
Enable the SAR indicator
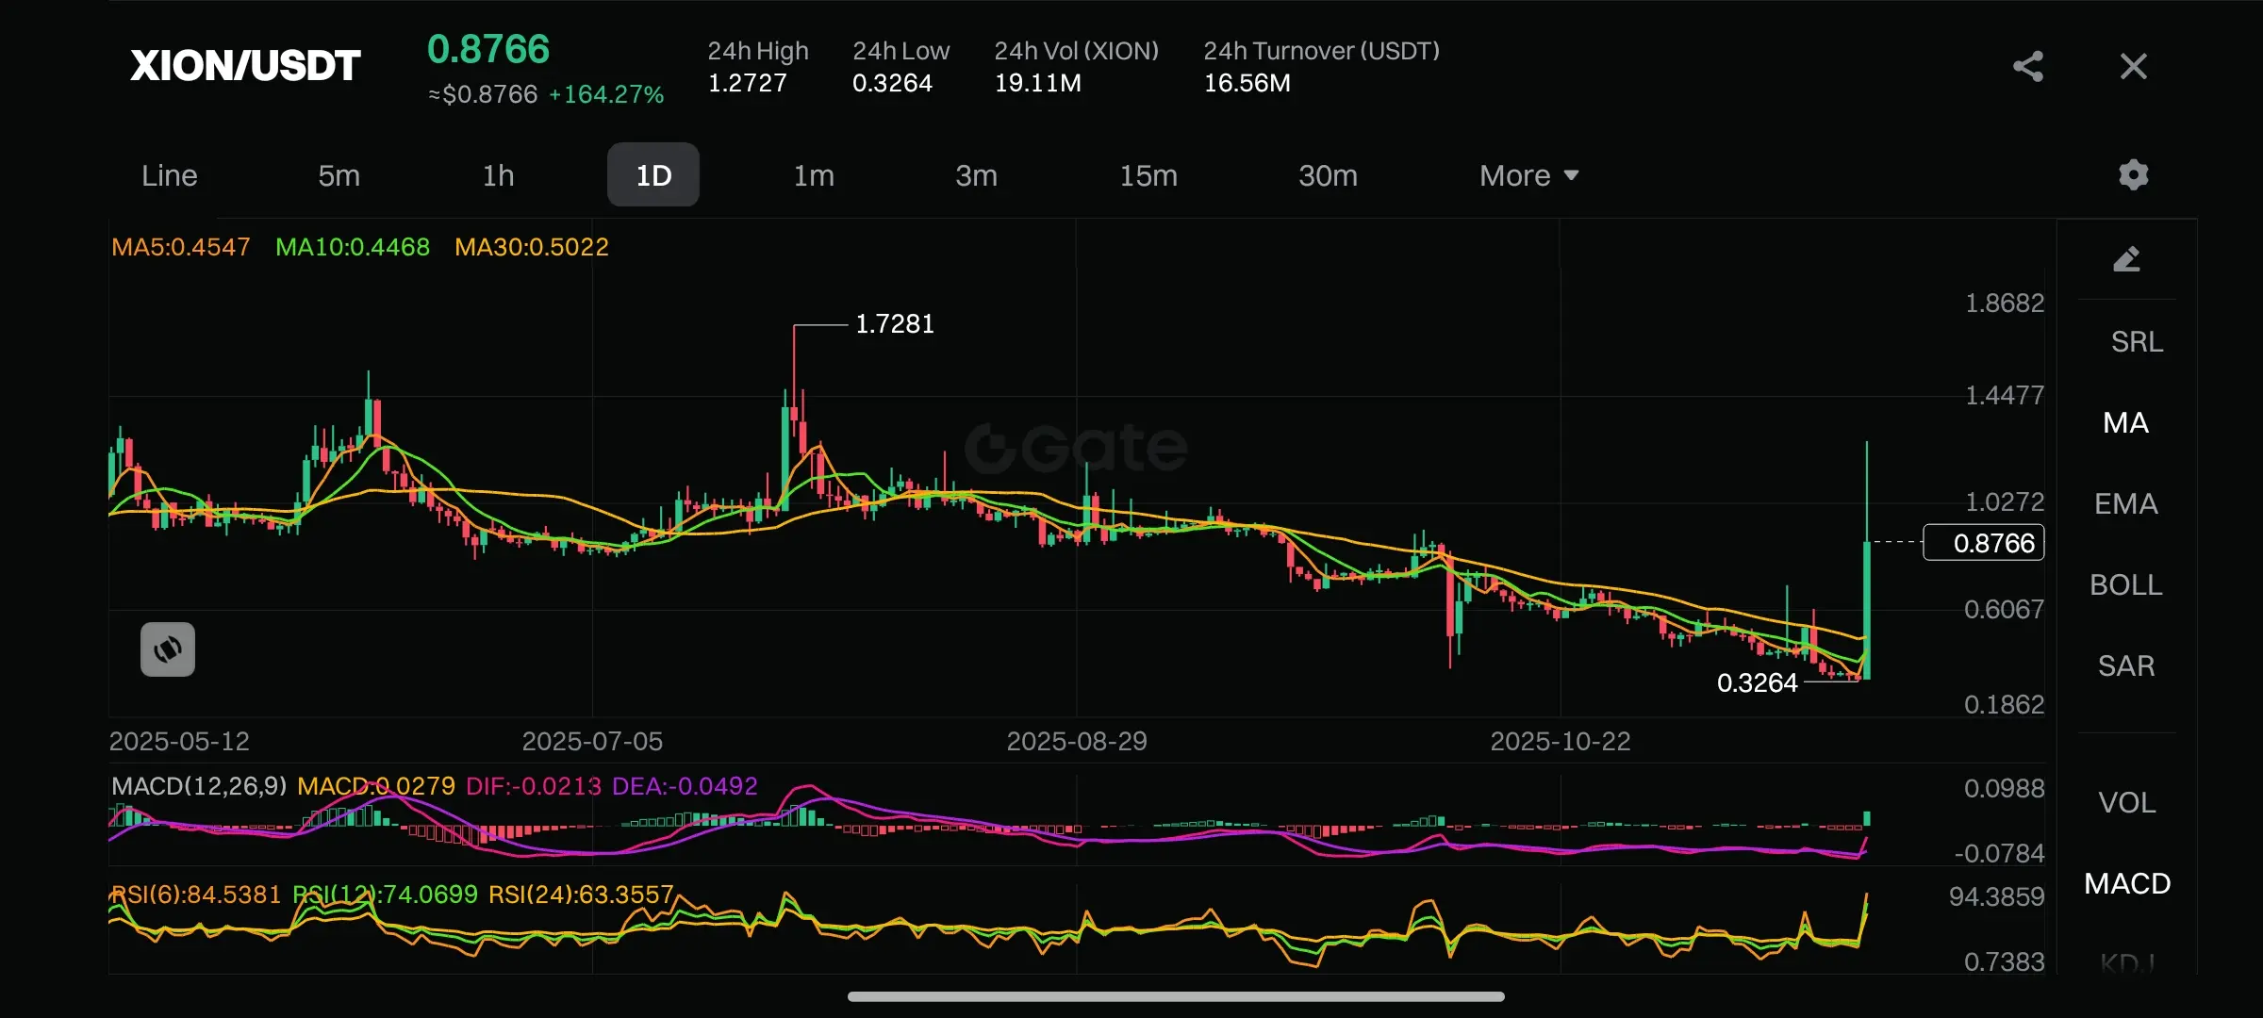2125,665
